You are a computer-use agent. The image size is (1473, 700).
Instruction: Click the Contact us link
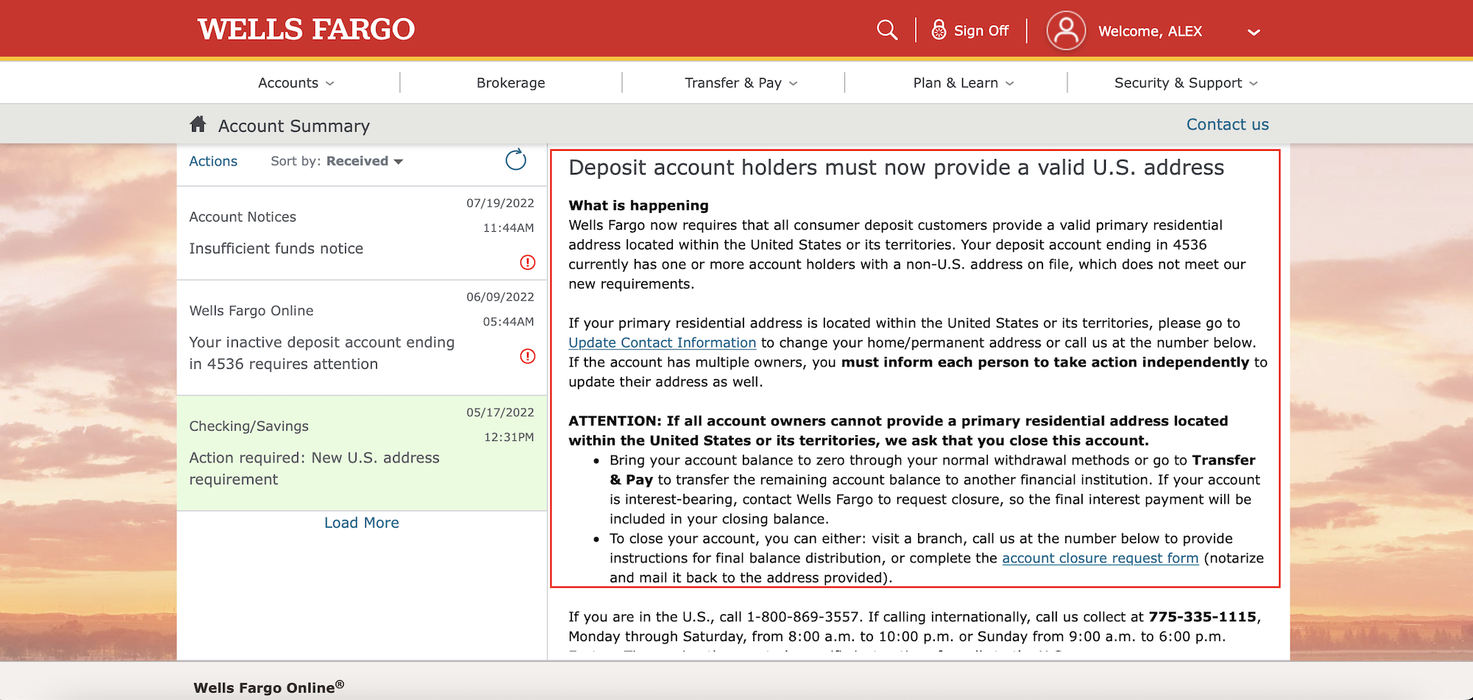1227,124
